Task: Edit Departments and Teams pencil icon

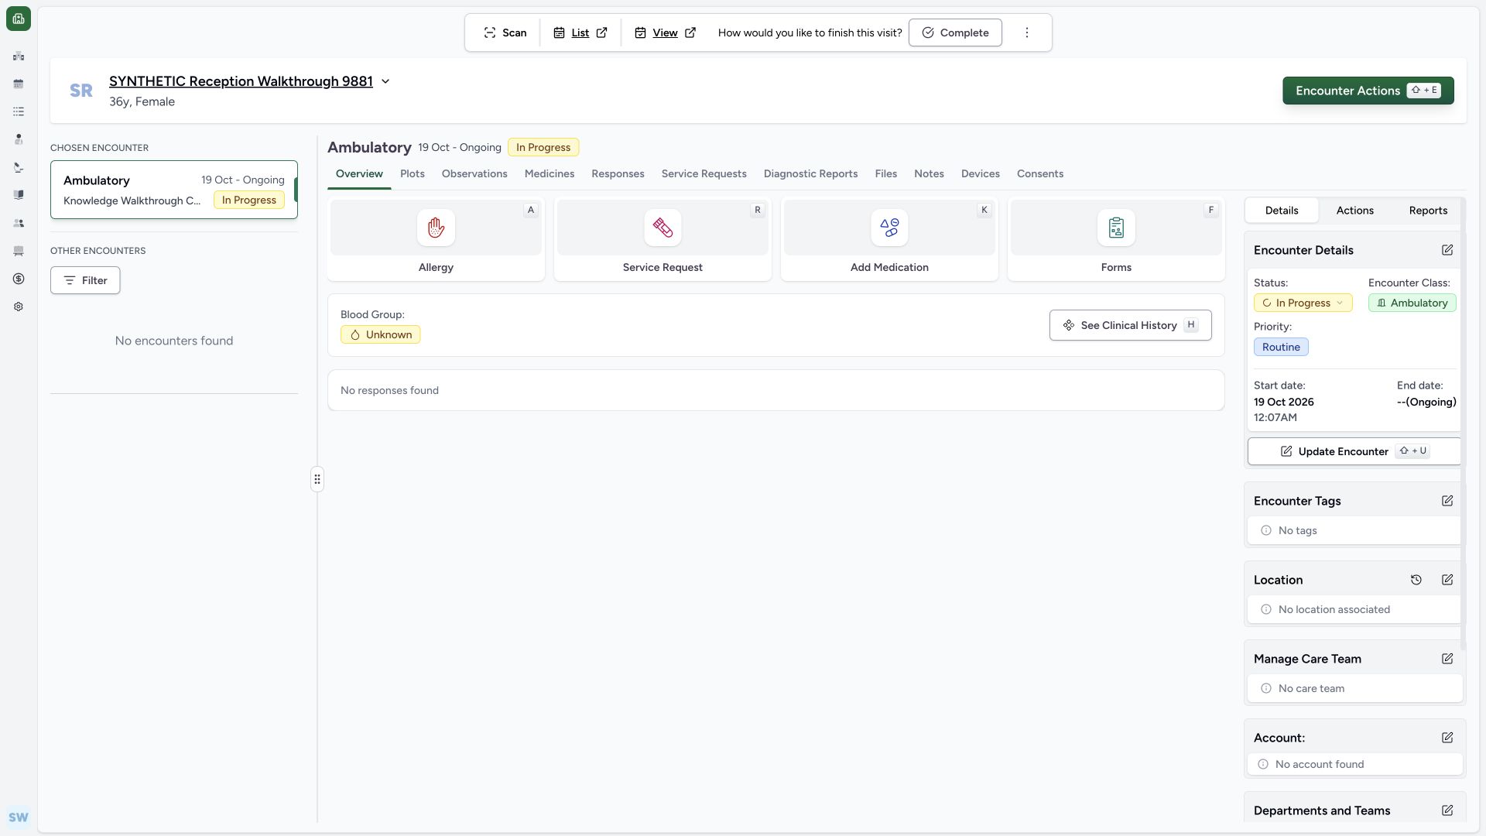Action: tap(1447, 810)
